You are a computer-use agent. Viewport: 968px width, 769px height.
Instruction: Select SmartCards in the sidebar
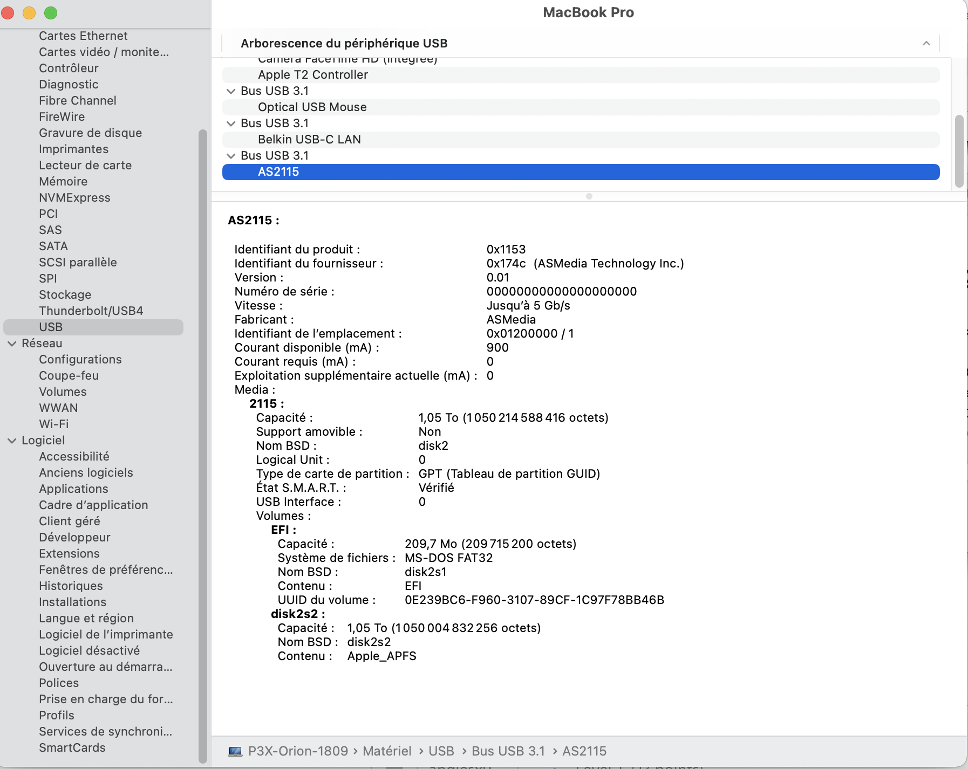(72, 748)
